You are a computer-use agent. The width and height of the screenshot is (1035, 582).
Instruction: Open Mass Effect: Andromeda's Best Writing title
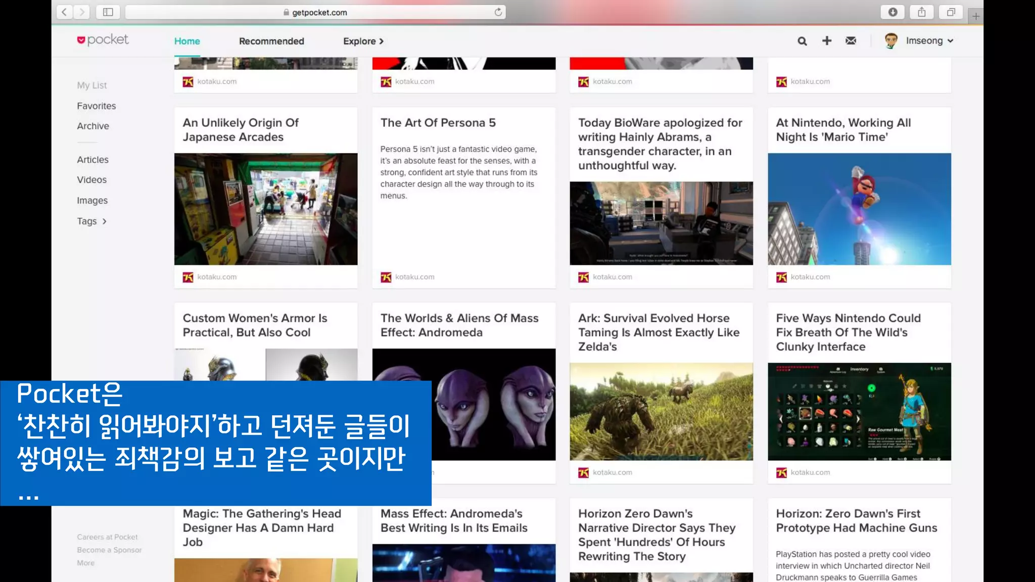454,521
